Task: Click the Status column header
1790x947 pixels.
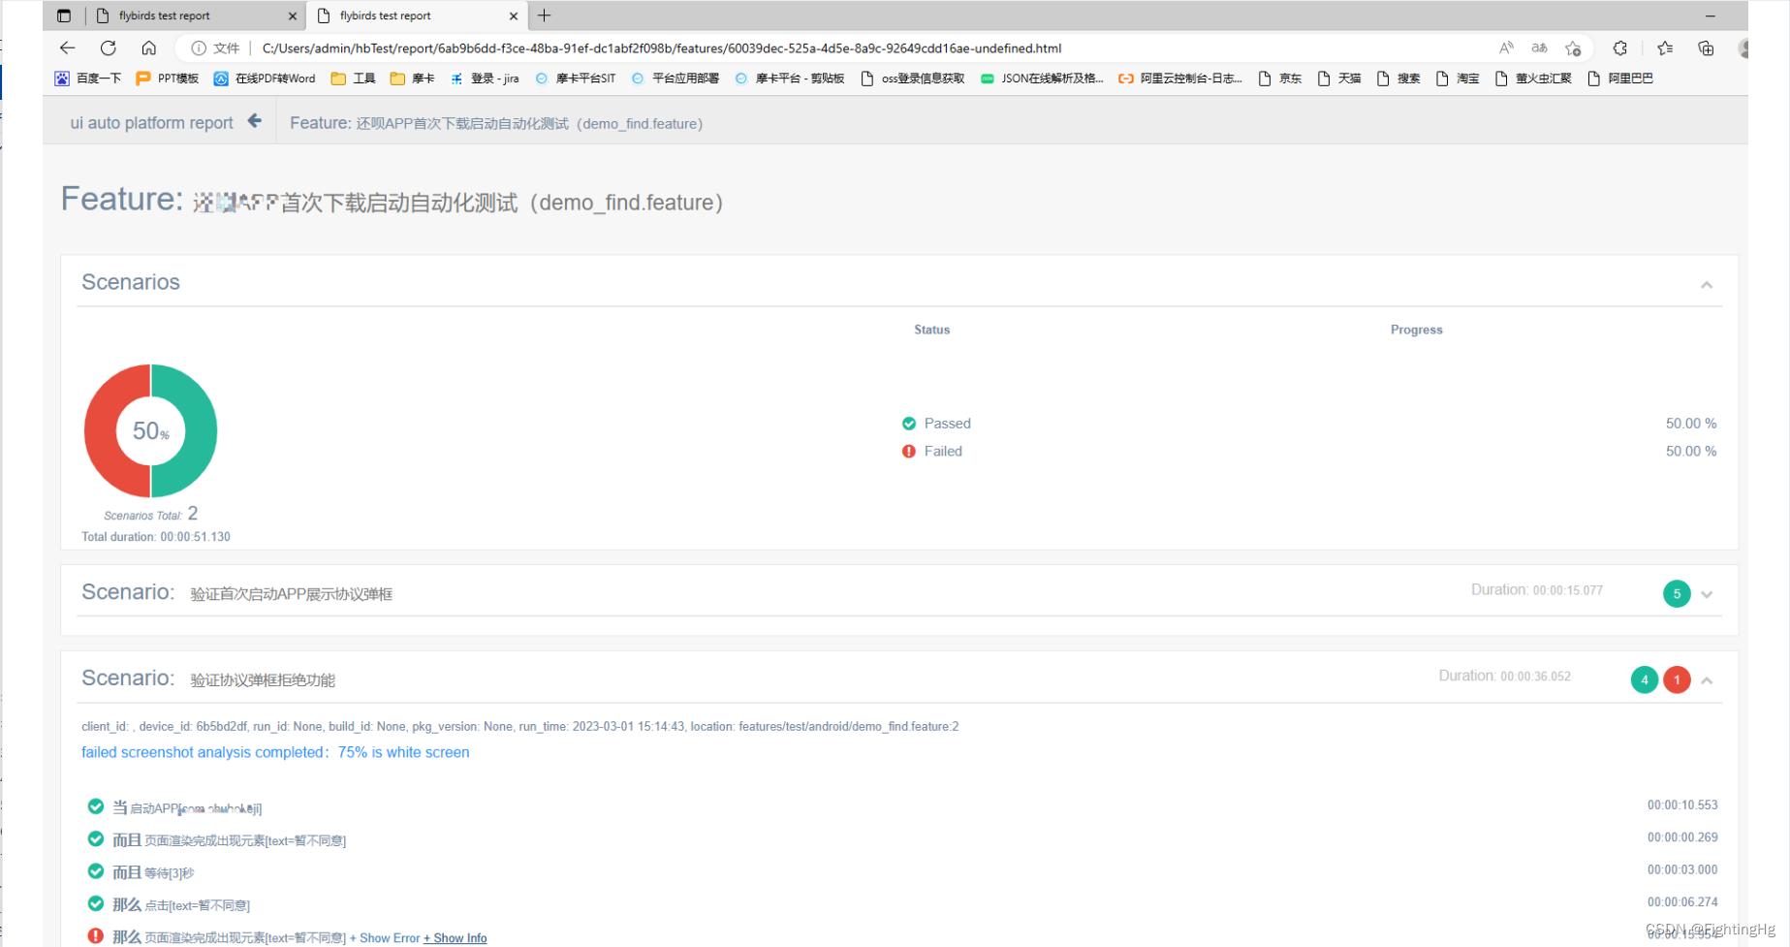Action: pos(932,330)
